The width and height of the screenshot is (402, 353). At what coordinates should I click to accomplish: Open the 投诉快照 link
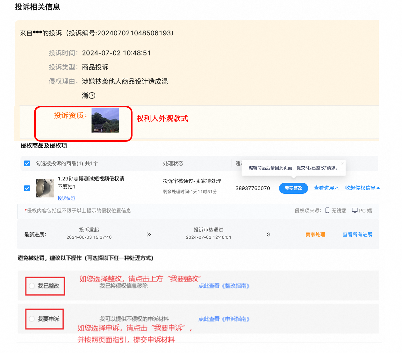coord(66,198)
